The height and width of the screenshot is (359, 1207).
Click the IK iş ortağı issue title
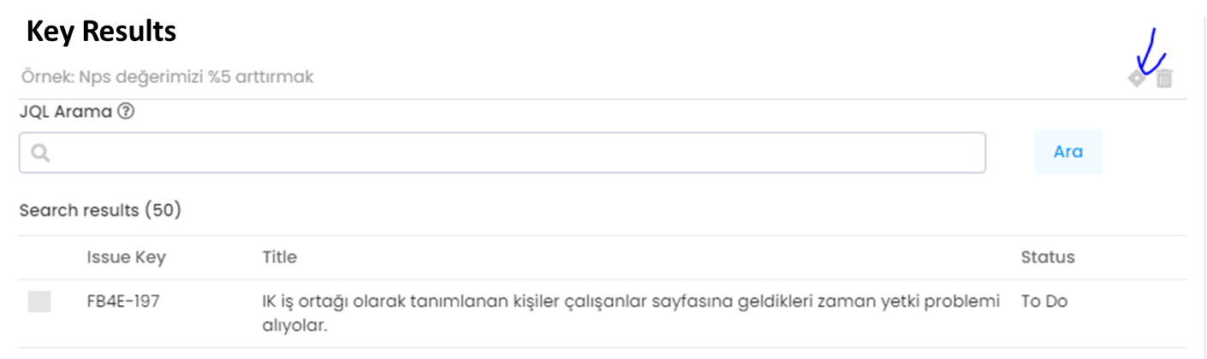click(631, 314)
